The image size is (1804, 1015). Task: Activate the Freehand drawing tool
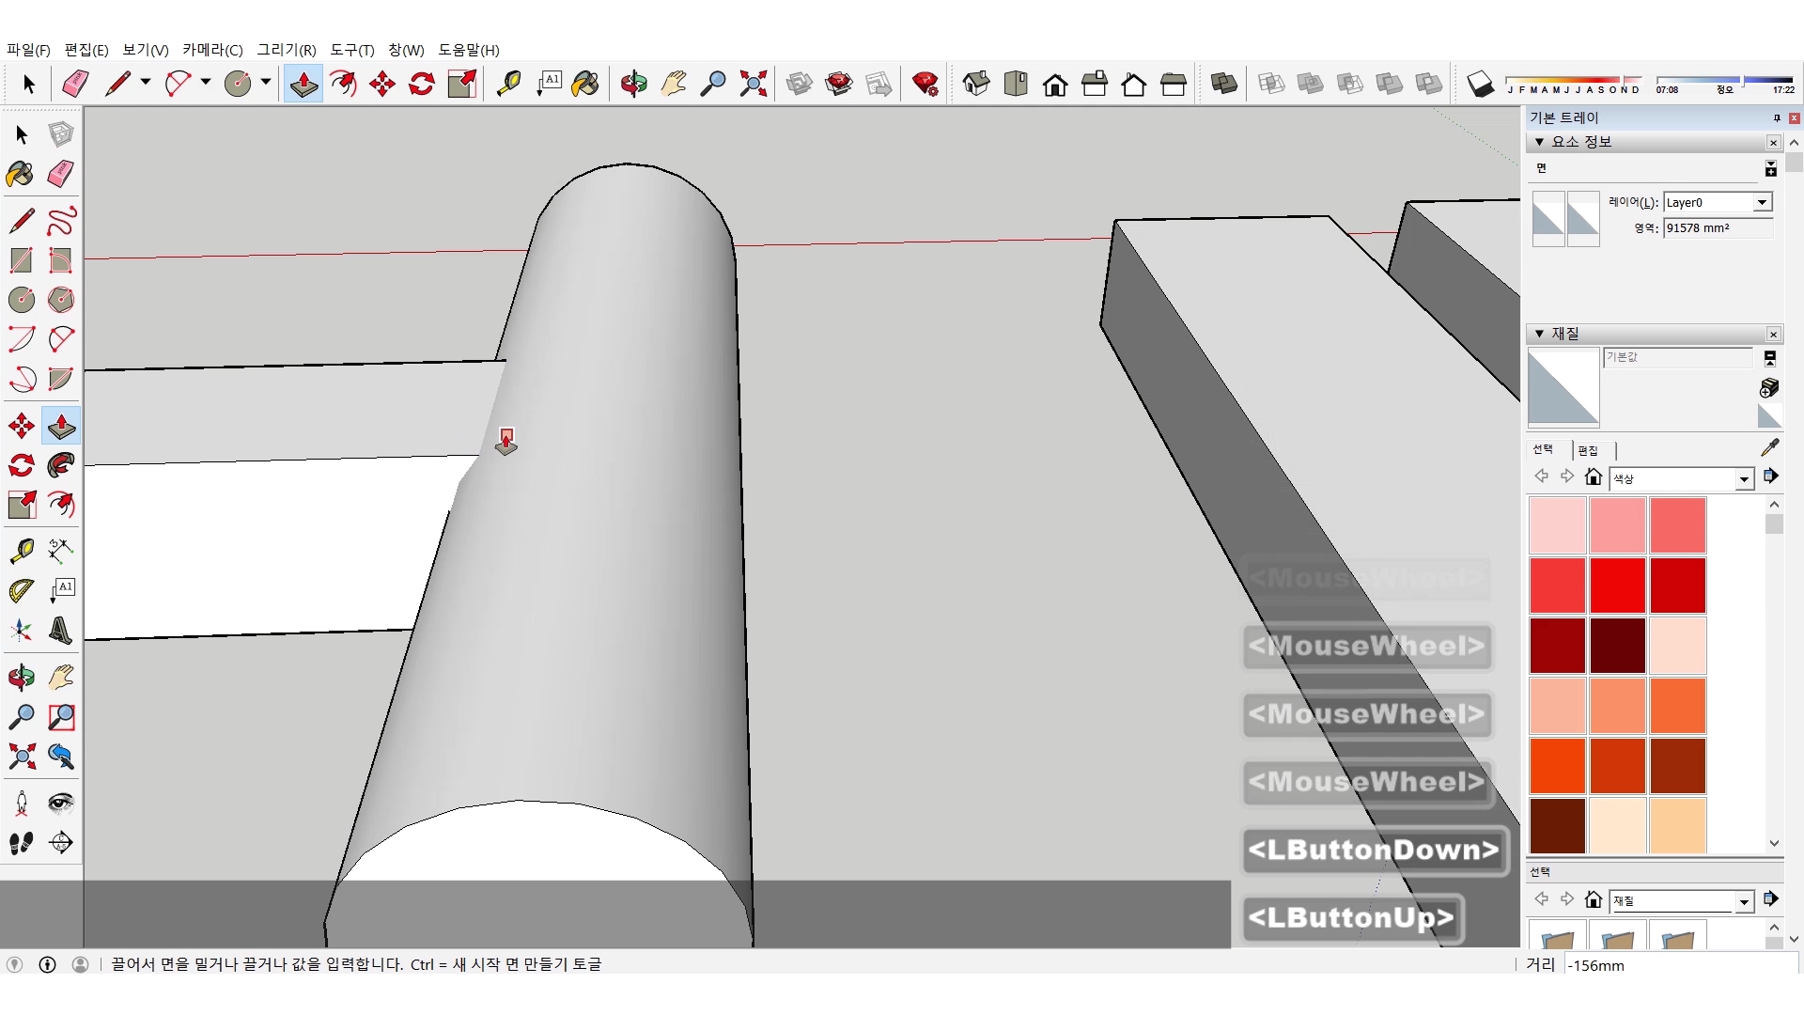(x=61, y=222)
